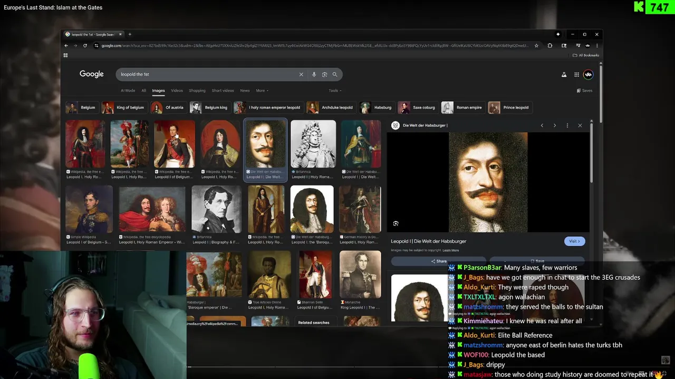Viewport: 675px width, 379px height.
Task: Open the Google apps grid
Action: pos(576,75)
